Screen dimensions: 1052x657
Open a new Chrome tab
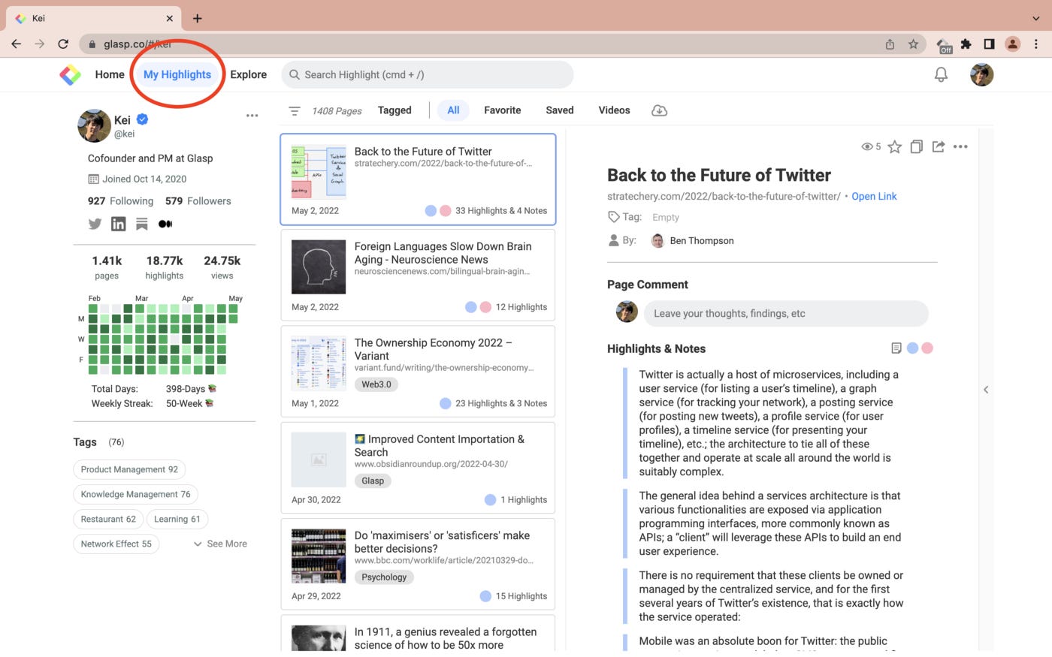click(197, 18)
